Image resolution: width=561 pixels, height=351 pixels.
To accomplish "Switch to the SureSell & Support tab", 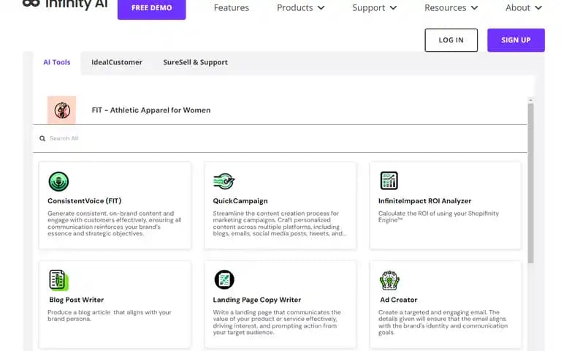I will click(x=195, y=62).
